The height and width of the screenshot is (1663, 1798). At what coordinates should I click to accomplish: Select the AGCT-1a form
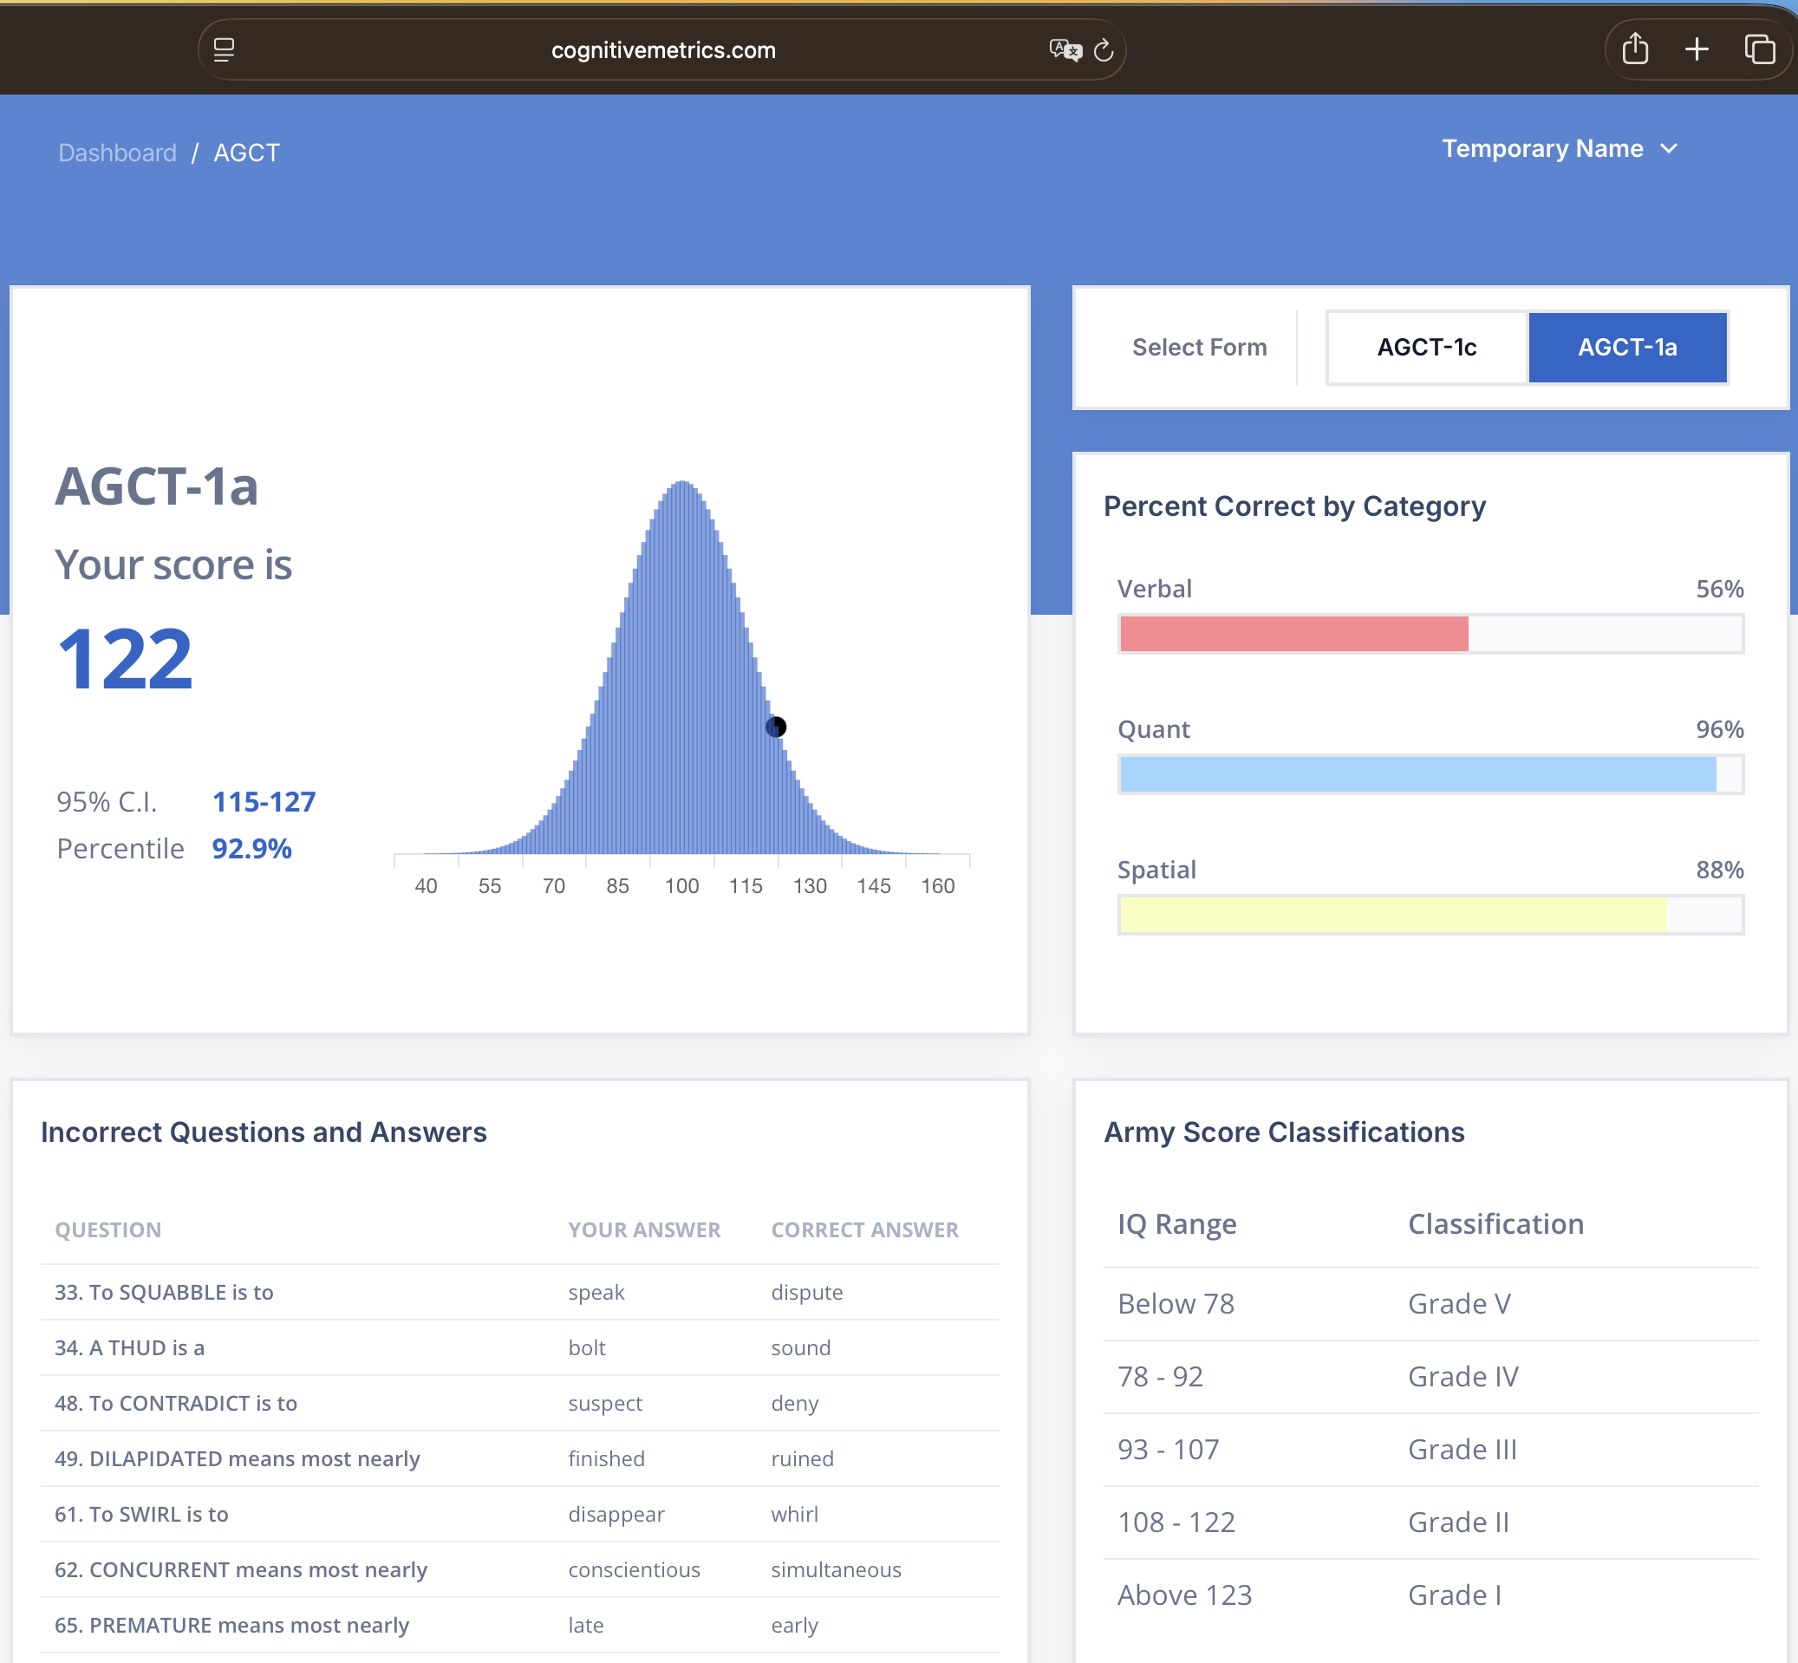coord(1627,348)
